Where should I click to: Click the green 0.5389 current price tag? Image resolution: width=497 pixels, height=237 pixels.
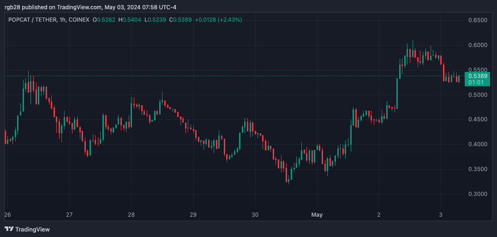pos(477,76)
